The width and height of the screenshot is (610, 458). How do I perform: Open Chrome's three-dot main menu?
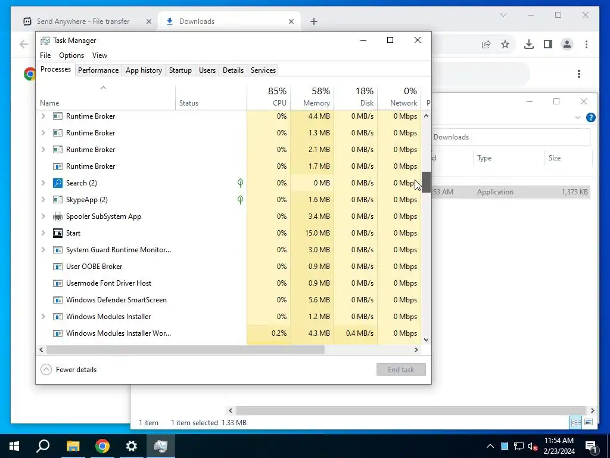coord(586,44)
